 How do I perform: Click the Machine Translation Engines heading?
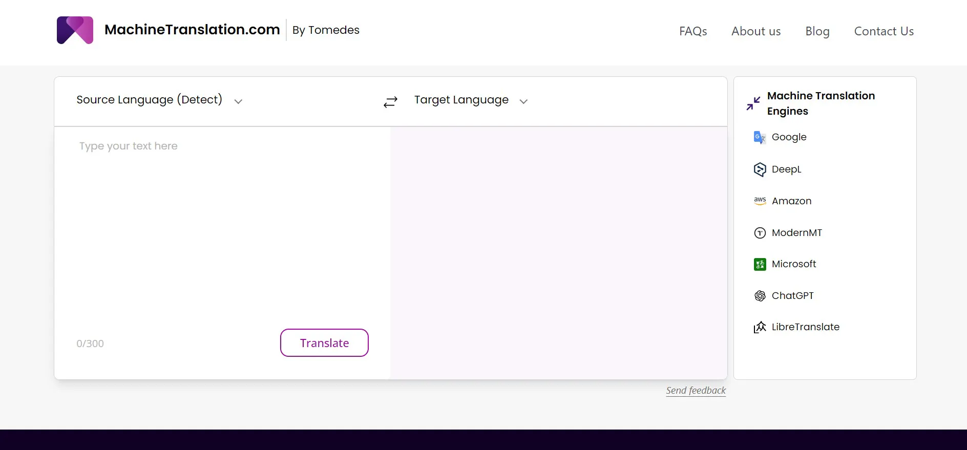821,103
